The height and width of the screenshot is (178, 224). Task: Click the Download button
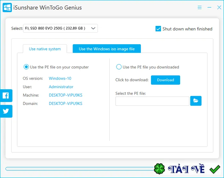[x=165, y=80]
